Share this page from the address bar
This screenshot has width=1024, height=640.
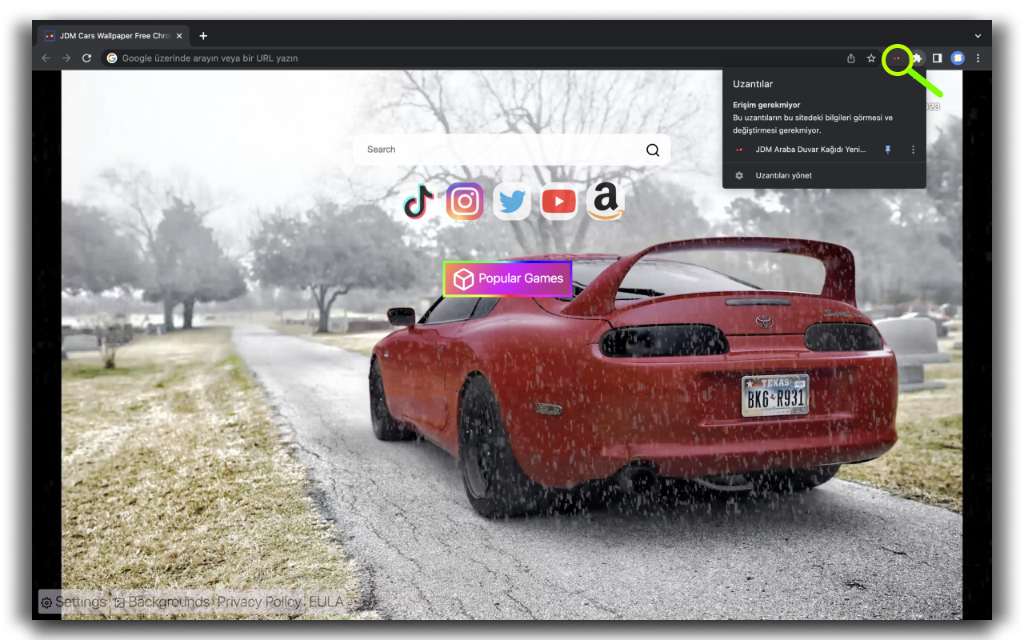click(x=851, y=58)
